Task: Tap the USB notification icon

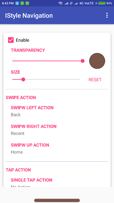Action: pos(17,3)
